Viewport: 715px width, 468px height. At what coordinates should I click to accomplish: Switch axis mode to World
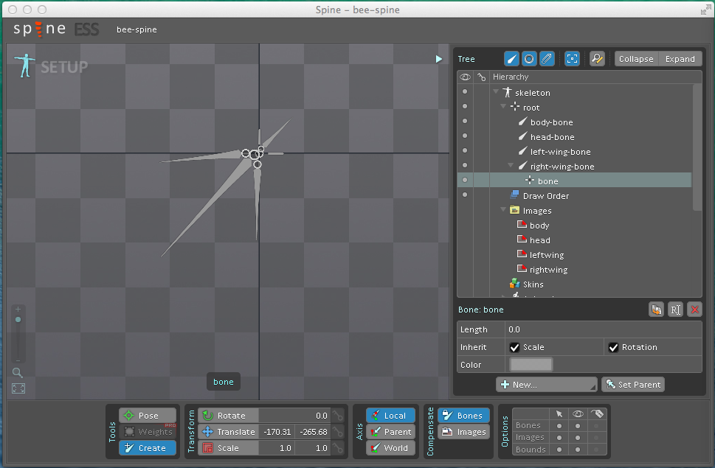click(390, 448)
